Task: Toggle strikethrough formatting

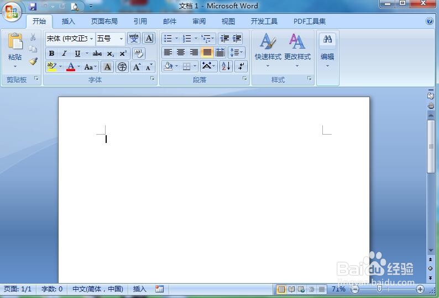Action: coord(97,53)
